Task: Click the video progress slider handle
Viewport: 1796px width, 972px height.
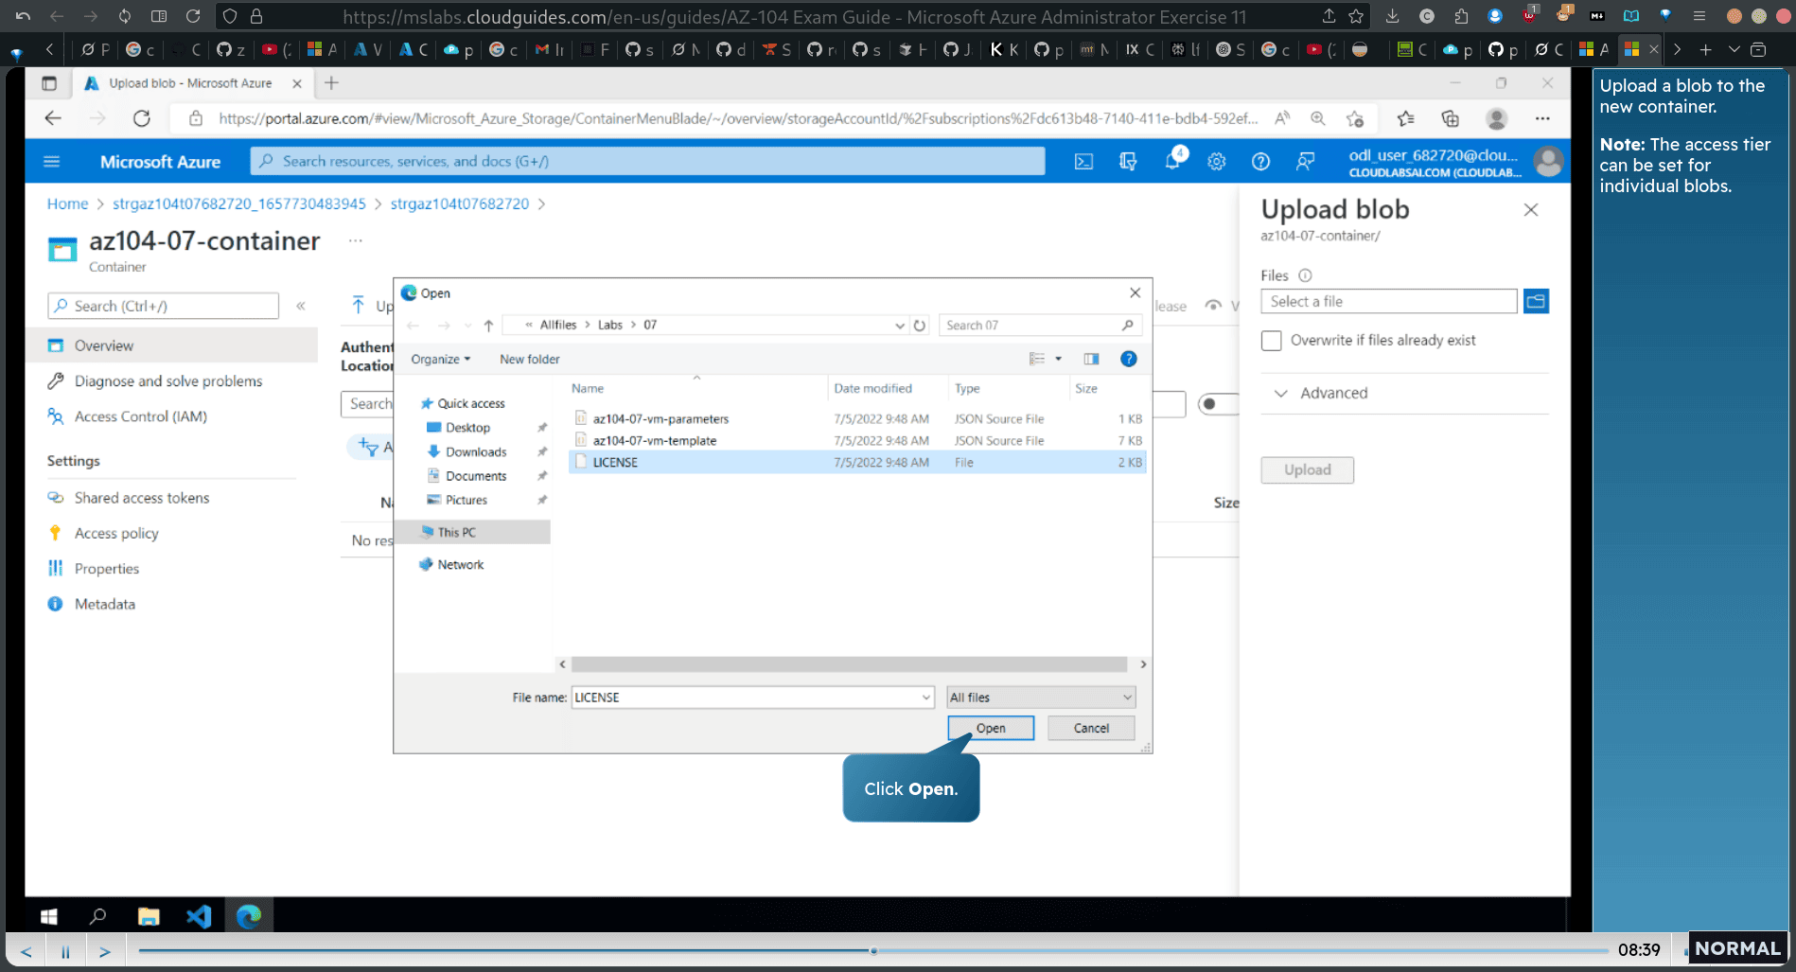Action: tap(873, 950)
